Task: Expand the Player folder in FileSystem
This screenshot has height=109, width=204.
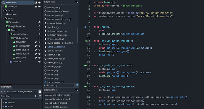Action: coord(3,107)
